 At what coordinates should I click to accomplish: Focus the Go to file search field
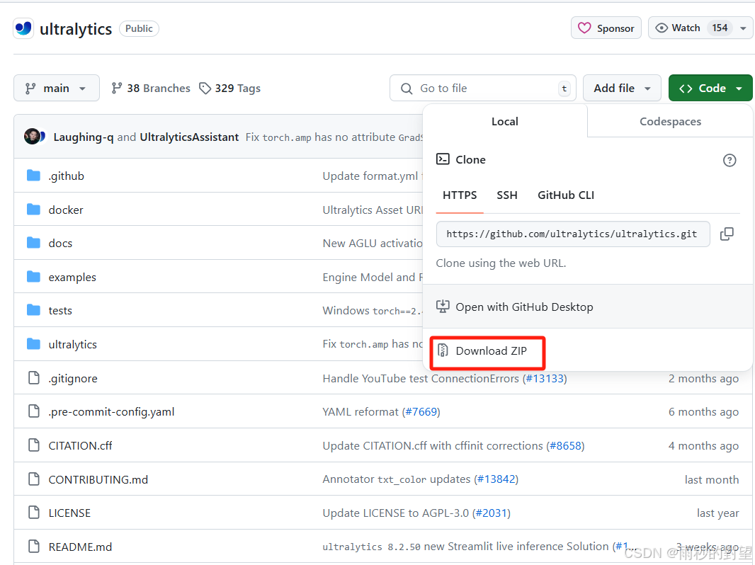[482, 88]
